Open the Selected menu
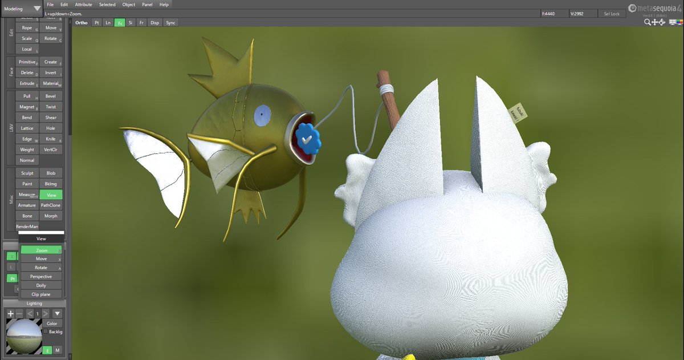This screenshot has height=360, width=684. 107,5
